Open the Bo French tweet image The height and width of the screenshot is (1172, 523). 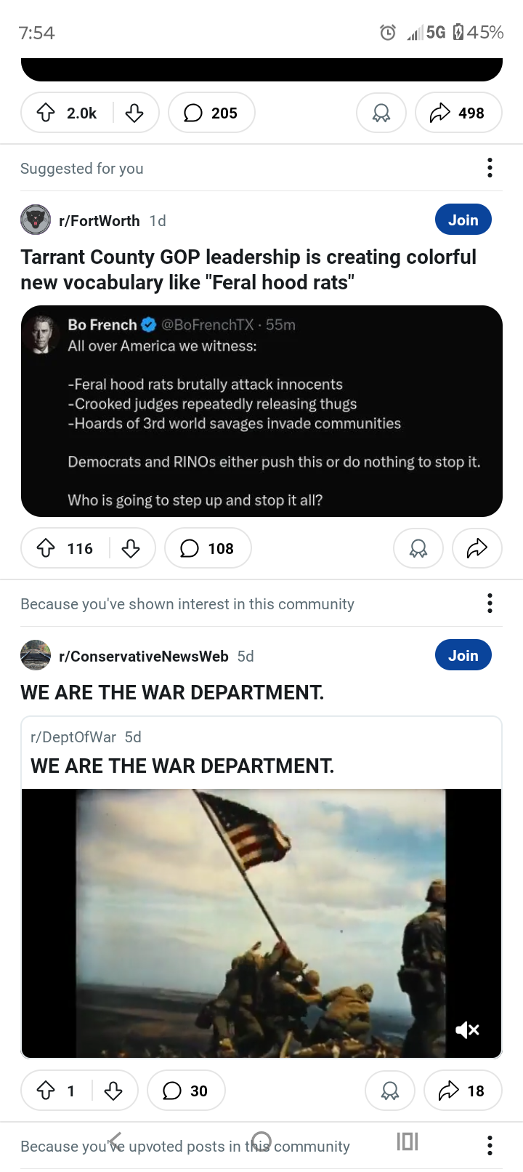coord(261,412)
